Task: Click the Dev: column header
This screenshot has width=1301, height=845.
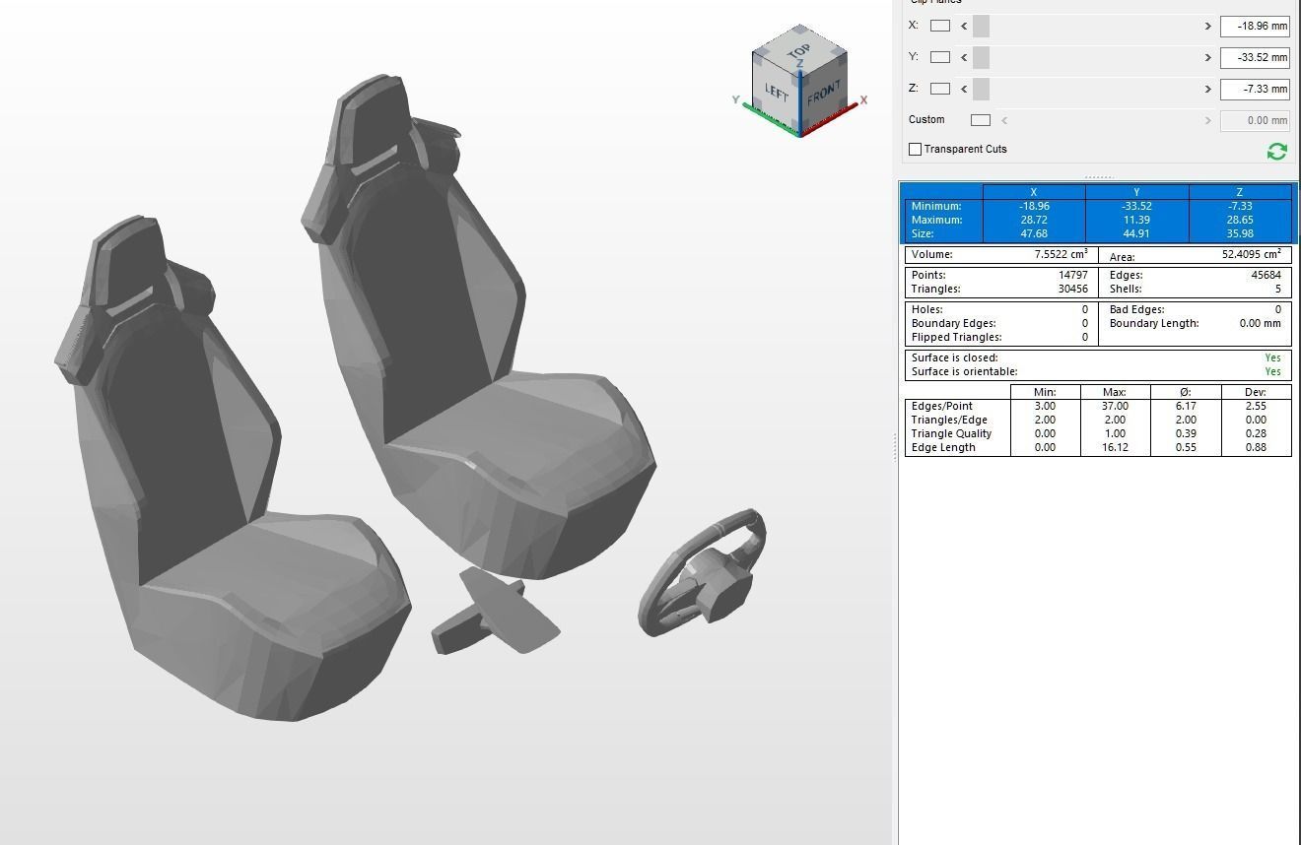Action: tap(1256, 392)
